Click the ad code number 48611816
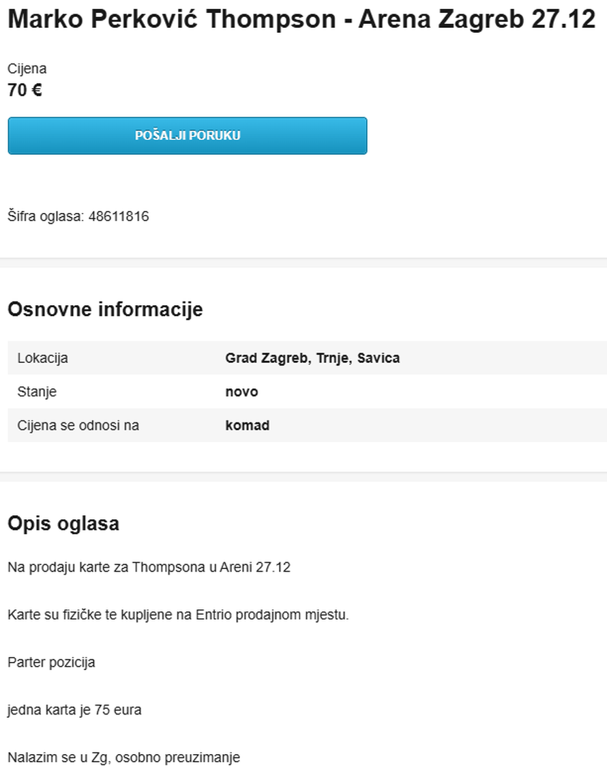The width and height of the screenshot is (607, 782). 119,216
